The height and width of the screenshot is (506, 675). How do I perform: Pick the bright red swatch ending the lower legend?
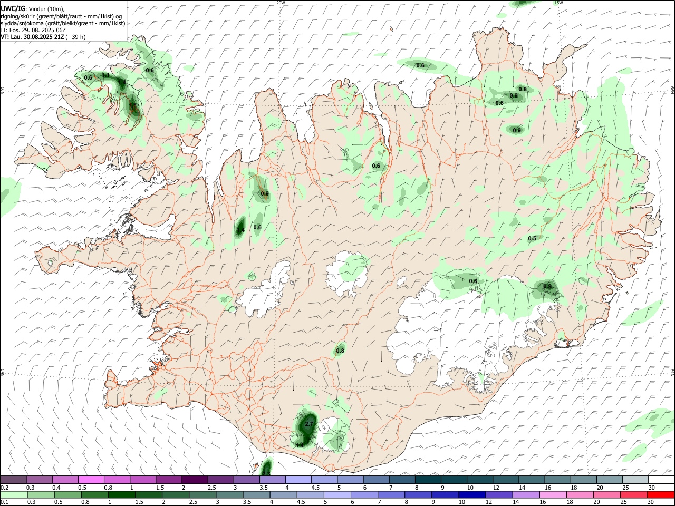point(661,494)
